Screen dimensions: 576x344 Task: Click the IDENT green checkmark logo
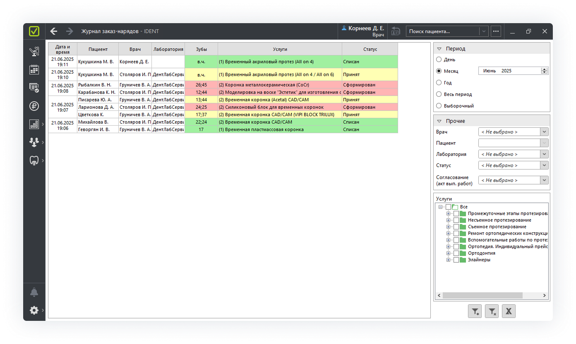pos(34,31)
